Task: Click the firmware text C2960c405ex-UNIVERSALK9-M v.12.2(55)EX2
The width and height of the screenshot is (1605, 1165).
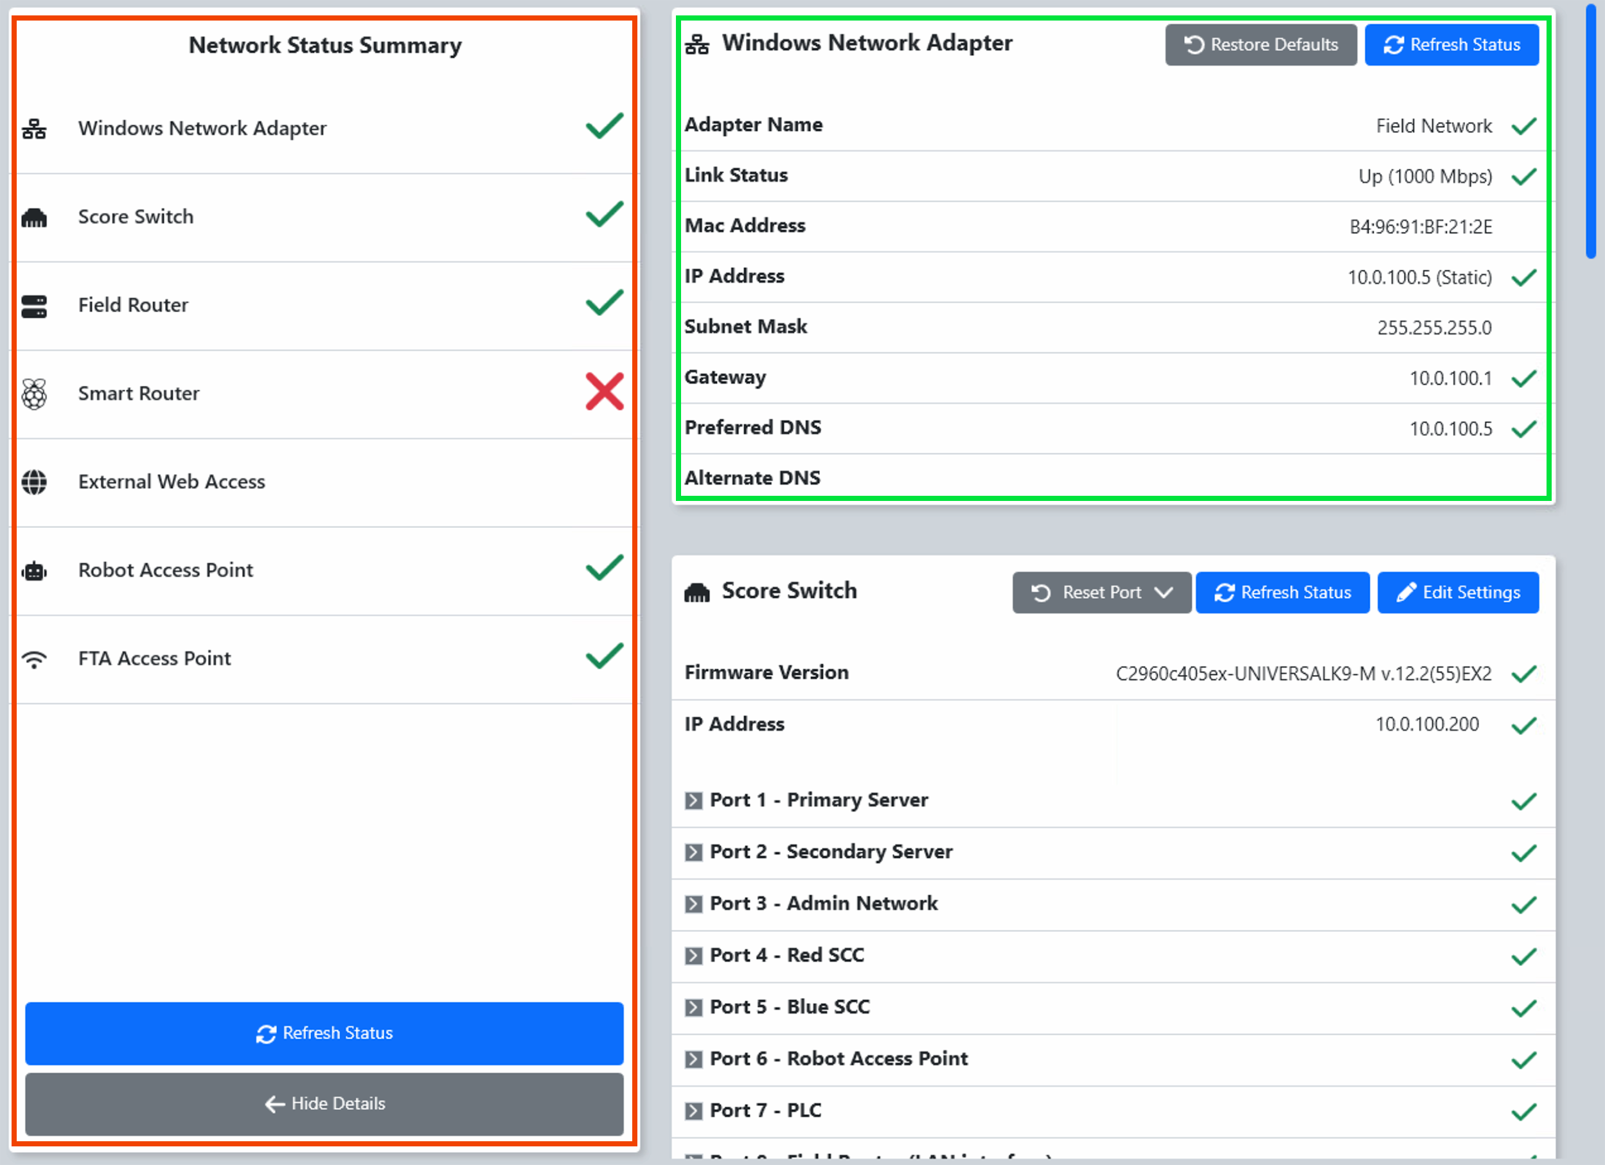Action: coord(1304,674)
